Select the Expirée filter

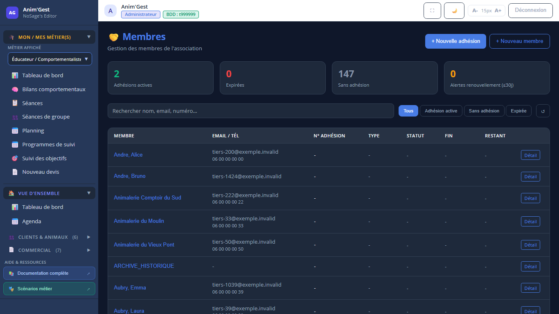[518, 111]
